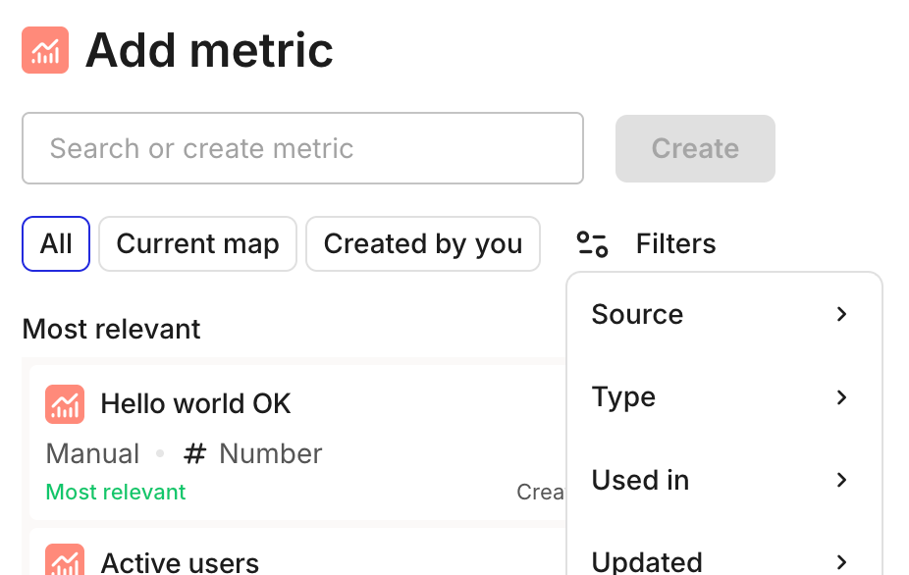This screenshot has width=909, height=575.
Task: Click the green Most relevant tag
Action: point(116,492)
